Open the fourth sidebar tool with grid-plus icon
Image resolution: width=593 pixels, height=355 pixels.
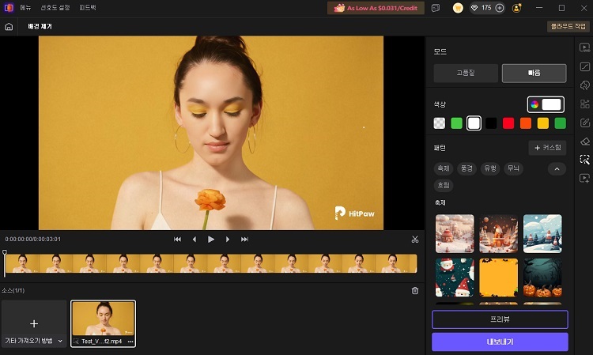pos(584,104)
